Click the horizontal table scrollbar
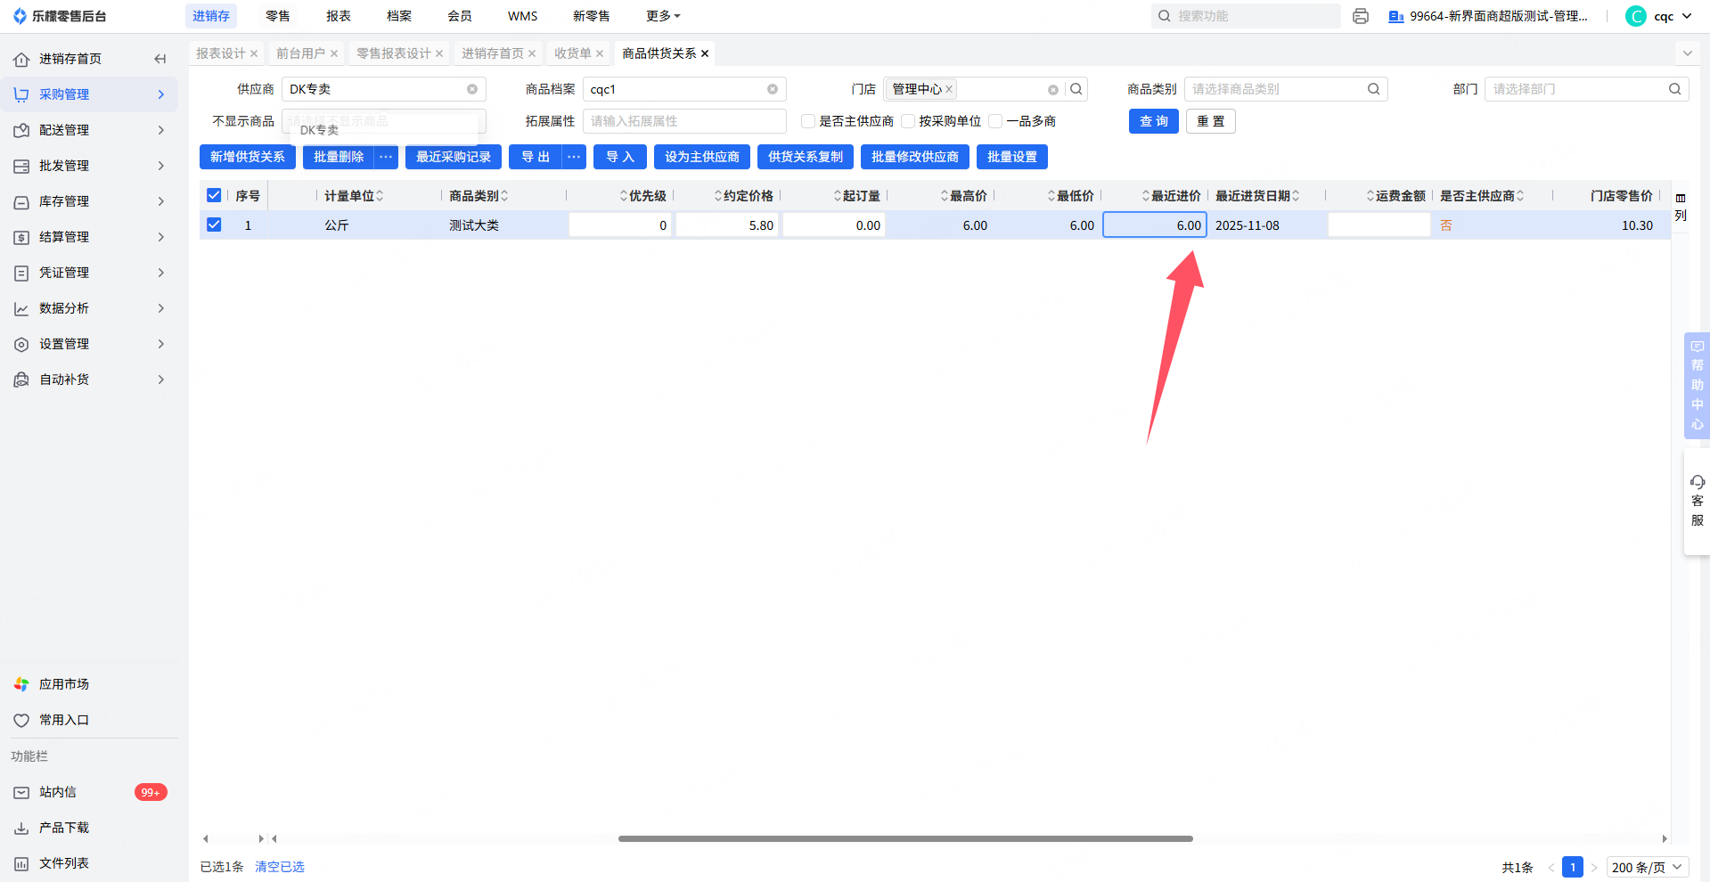Image resolution: width=1710 pixels, height=882 pixels. (x=905, y=838)
